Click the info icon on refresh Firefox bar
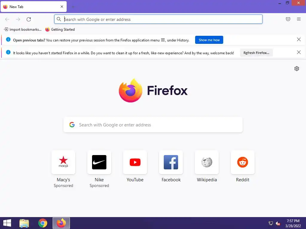The image size is (306, 229). [x=8, y=52]
